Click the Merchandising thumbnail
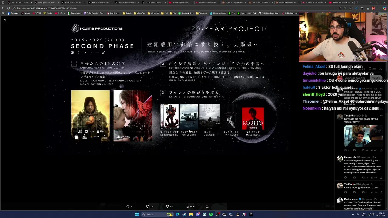The image size is (388, 218). point(169,117)
